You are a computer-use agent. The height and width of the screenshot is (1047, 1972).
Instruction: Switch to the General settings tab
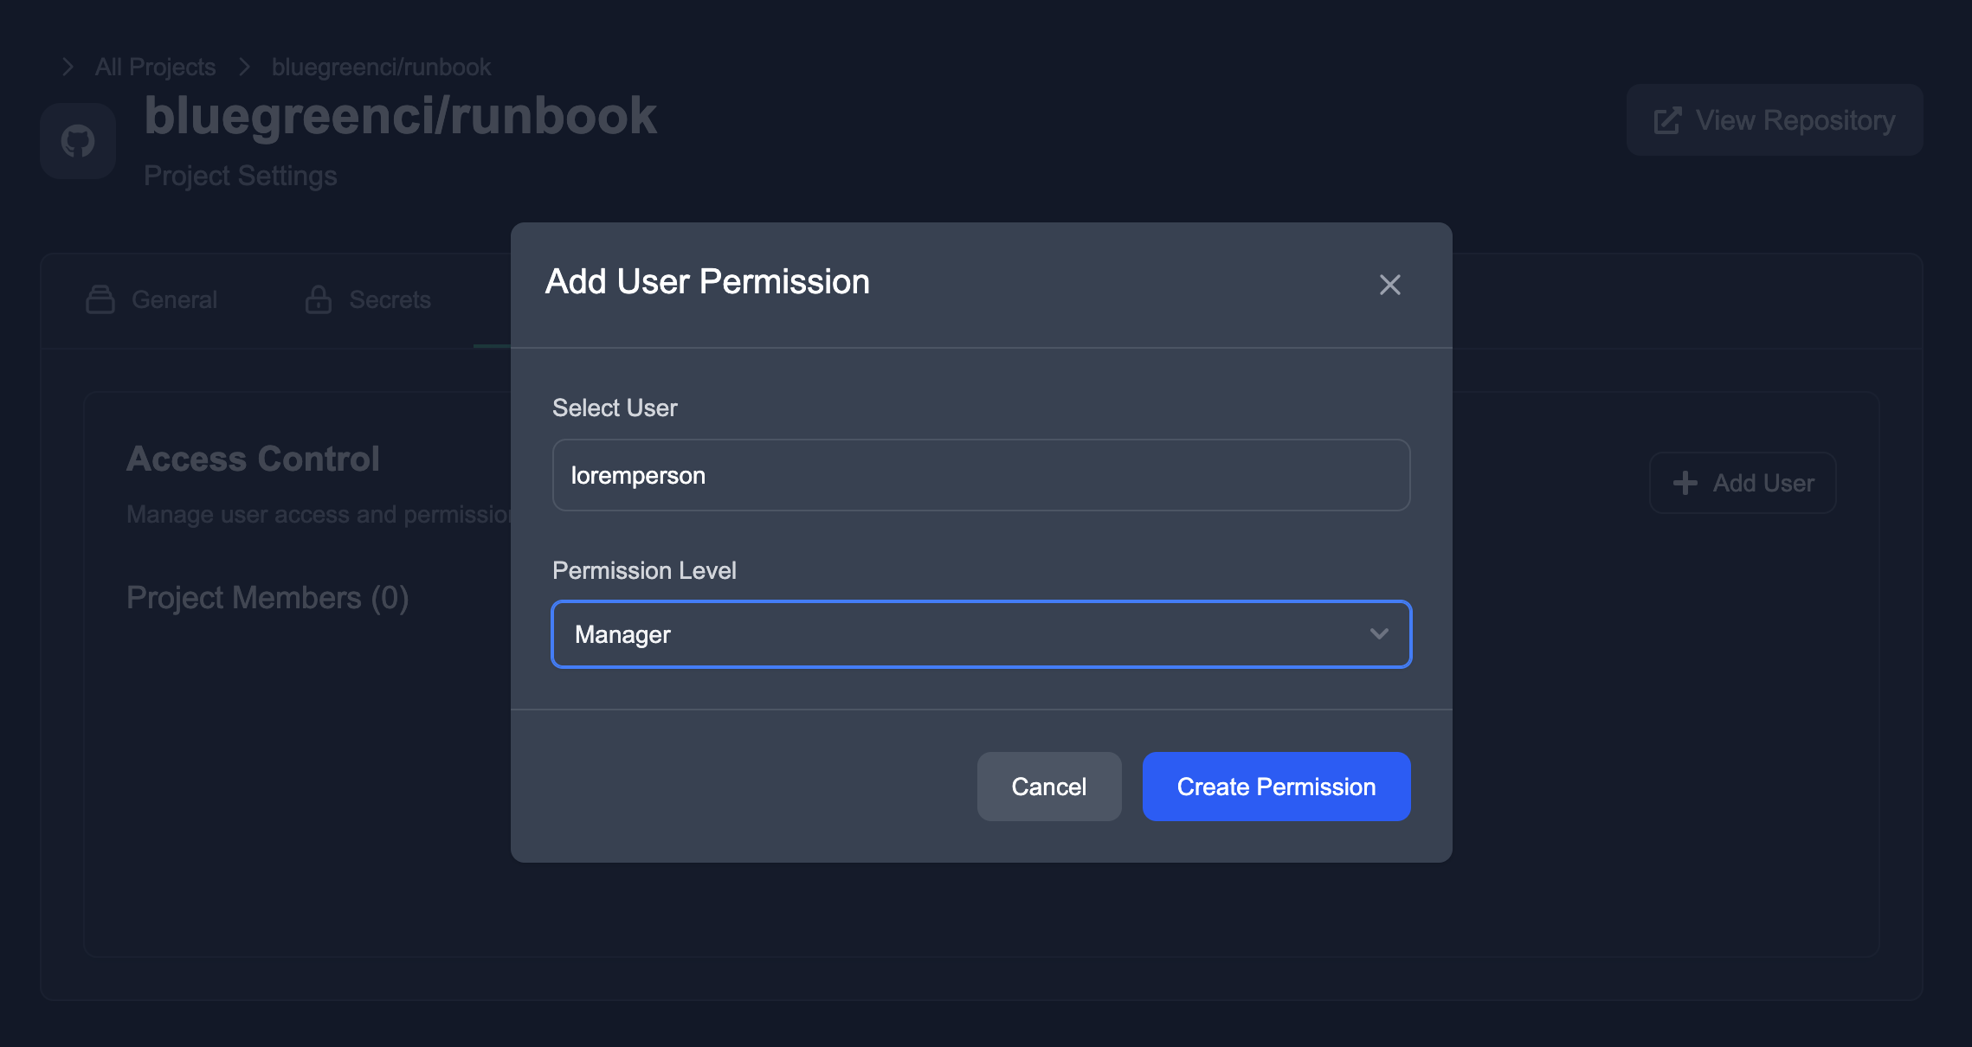point(173,299)
